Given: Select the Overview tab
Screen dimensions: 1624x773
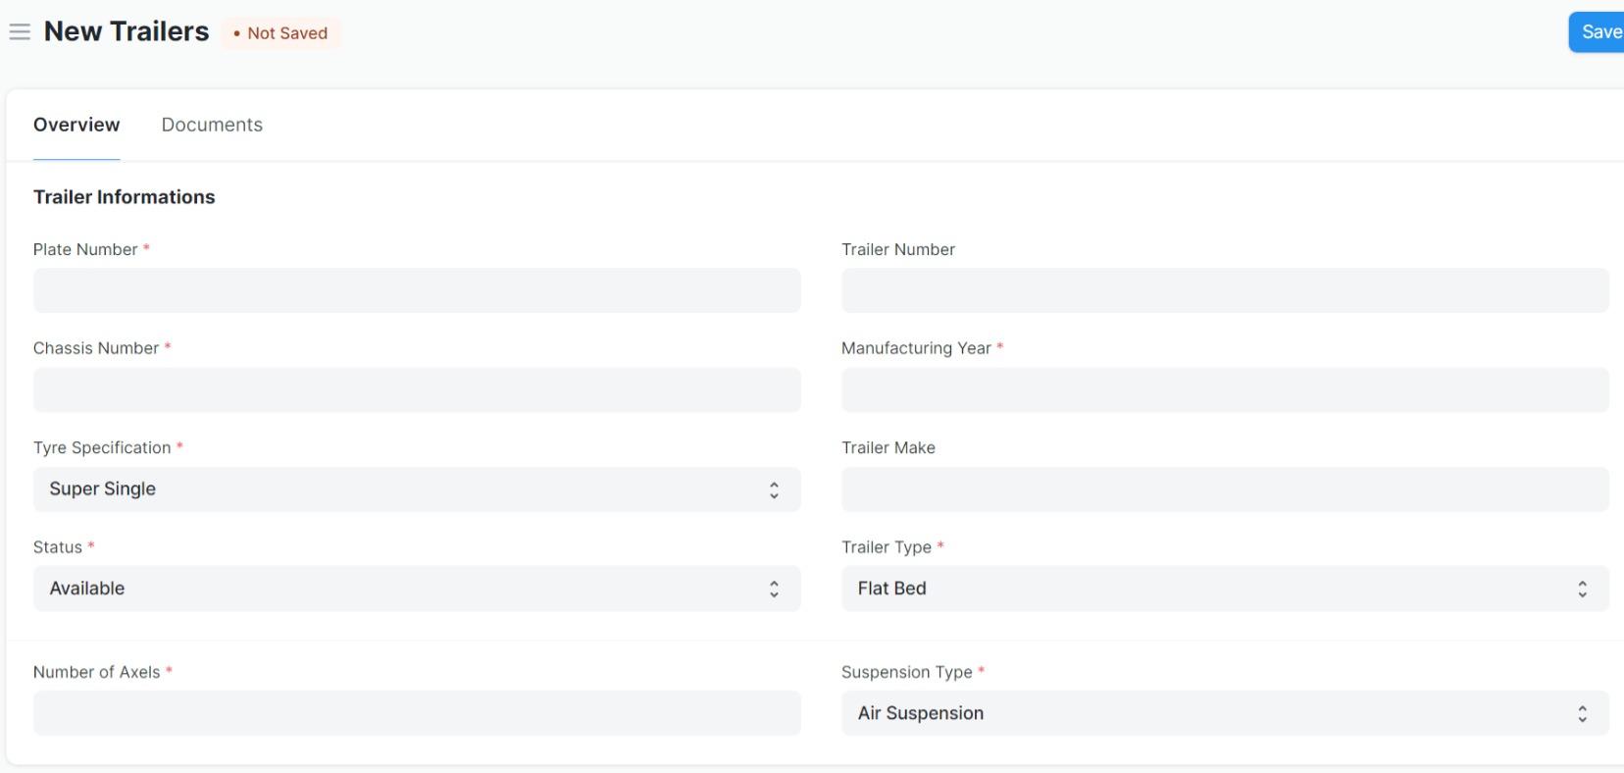Looking at the screenshot, I should 76,125.
